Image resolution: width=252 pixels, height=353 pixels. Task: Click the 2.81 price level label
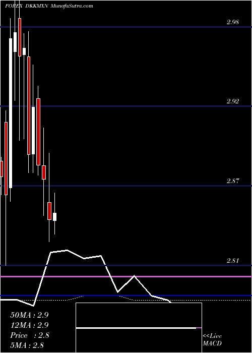232,261
